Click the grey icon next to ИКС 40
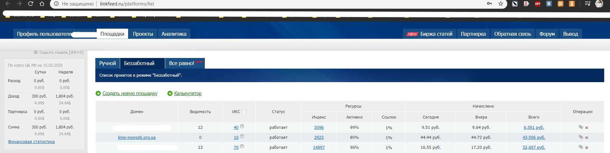Screen dimensions: 610x153 coord(242,127)
